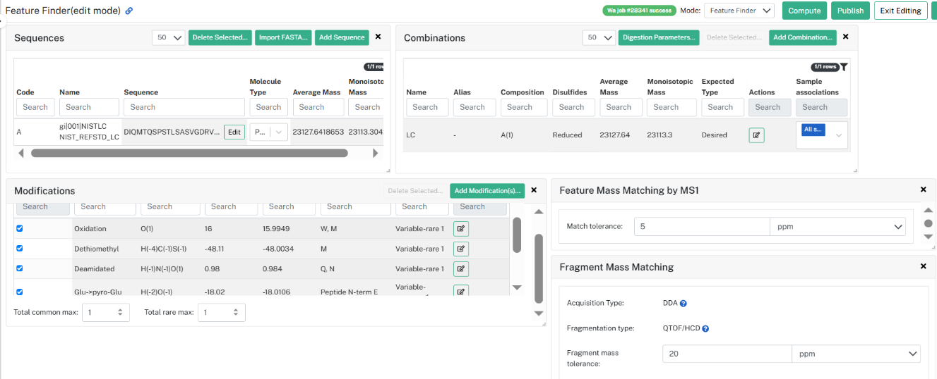This screenshot has height=379, width=937.
Task: Click the Sequences Sequence search field
Action: [184, 107]
